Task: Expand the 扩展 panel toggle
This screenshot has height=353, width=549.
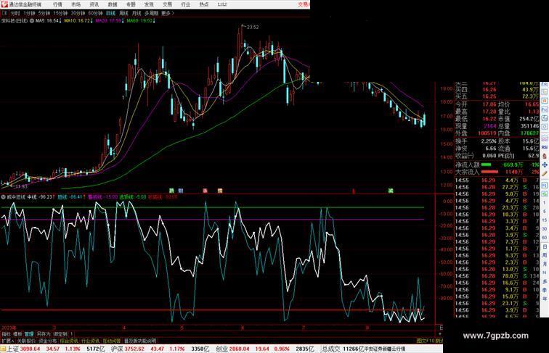Action: pyautogui.click(x=7, y=341)
